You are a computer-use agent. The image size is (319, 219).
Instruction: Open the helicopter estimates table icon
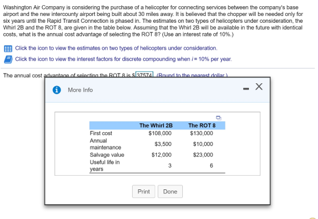pos(8,48)
